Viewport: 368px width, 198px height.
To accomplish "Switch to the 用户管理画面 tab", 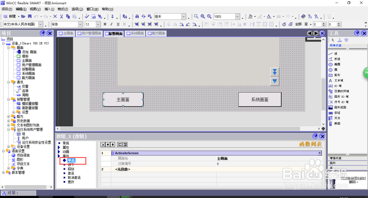I will 89,33.
